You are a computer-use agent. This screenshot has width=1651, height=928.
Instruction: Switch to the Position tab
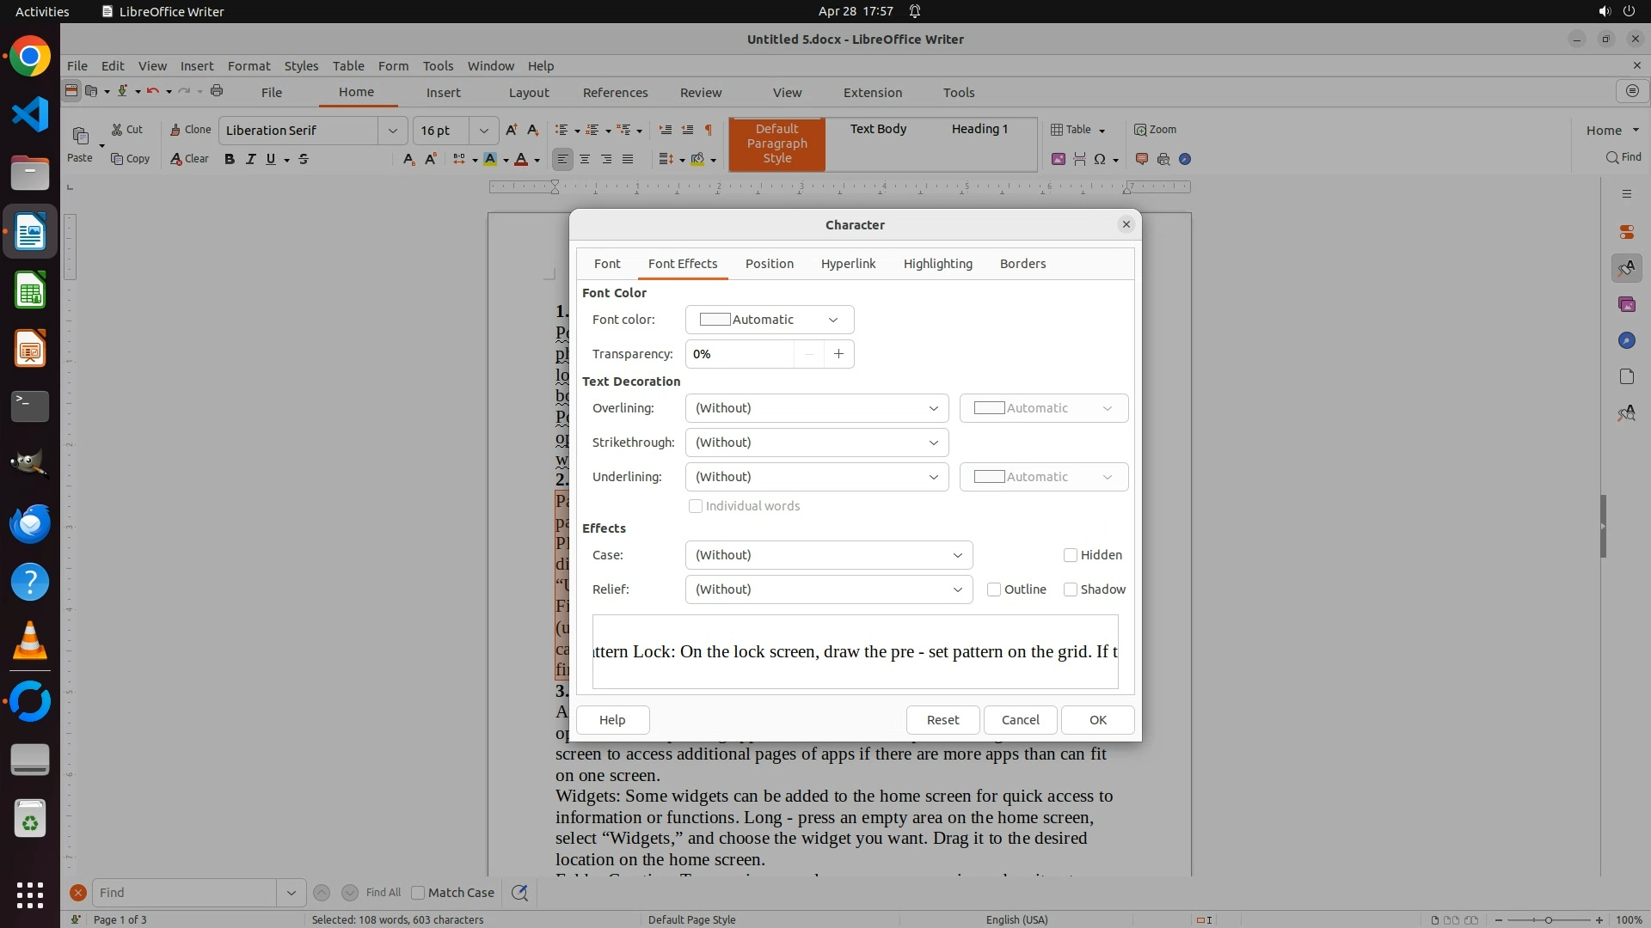769,264
